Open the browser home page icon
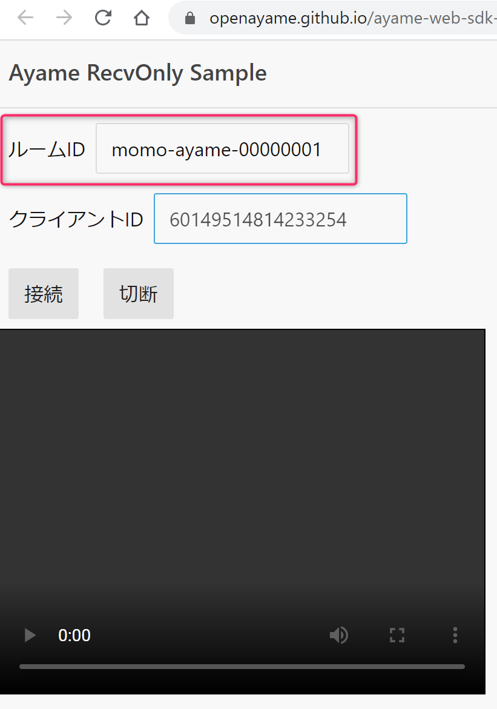The image size is (497, 709). click(x=142, y=18)
